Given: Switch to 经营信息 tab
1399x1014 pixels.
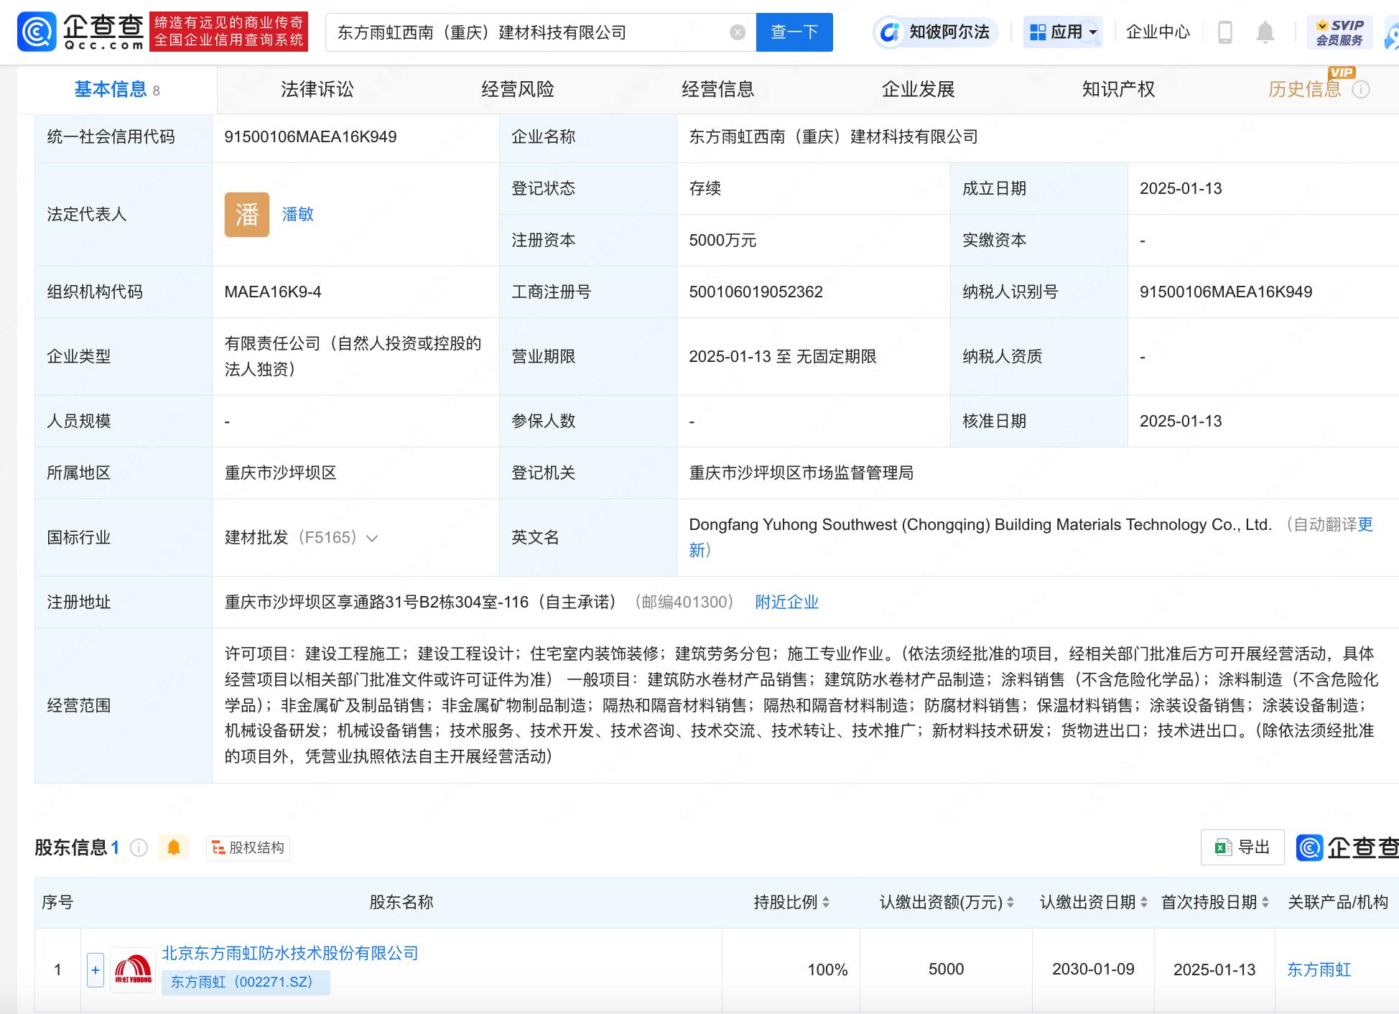Looking at the screenshot, I should click(x=718, y=89).
